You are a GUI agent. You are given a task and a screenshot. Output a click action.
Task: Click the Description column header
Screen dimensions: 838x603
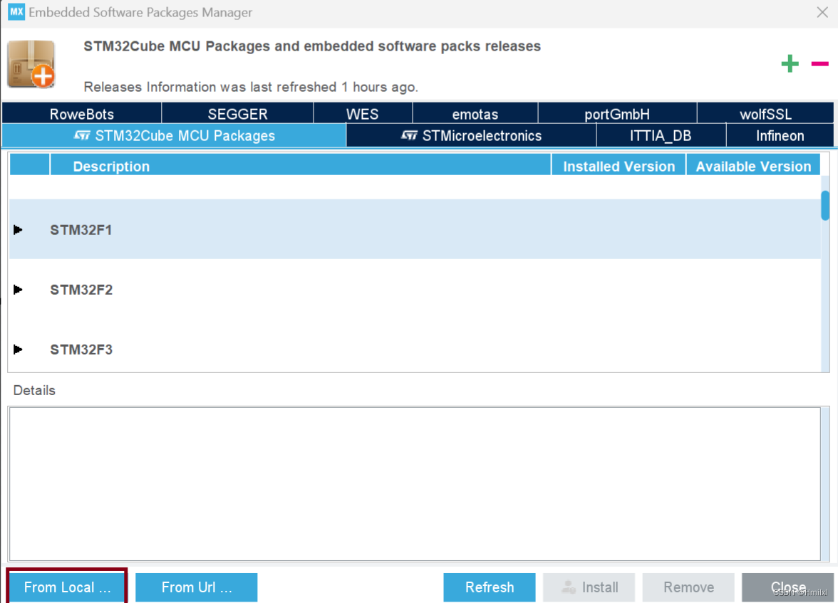point(301,166)
